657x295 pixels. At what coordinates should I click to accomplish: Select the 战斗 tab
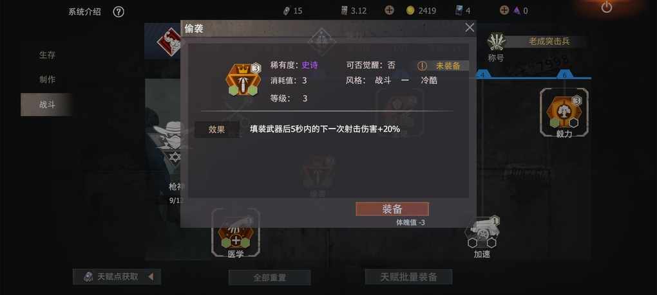47,105
